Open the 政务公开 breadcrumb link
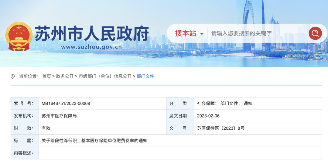 (65, 76)
